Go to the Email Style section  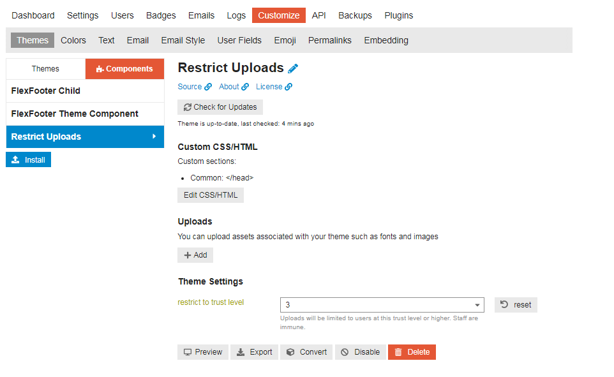tap(183, 40)
